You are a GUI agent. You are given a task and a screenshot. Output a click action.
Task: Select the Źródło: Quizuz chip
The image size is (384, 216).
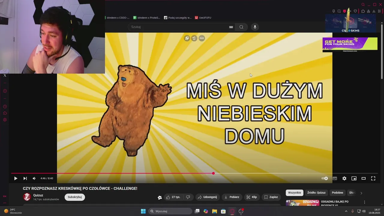316,193
